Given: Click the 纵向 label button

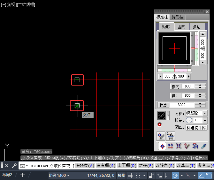Looking at the screenshot, I should (176, 96).
